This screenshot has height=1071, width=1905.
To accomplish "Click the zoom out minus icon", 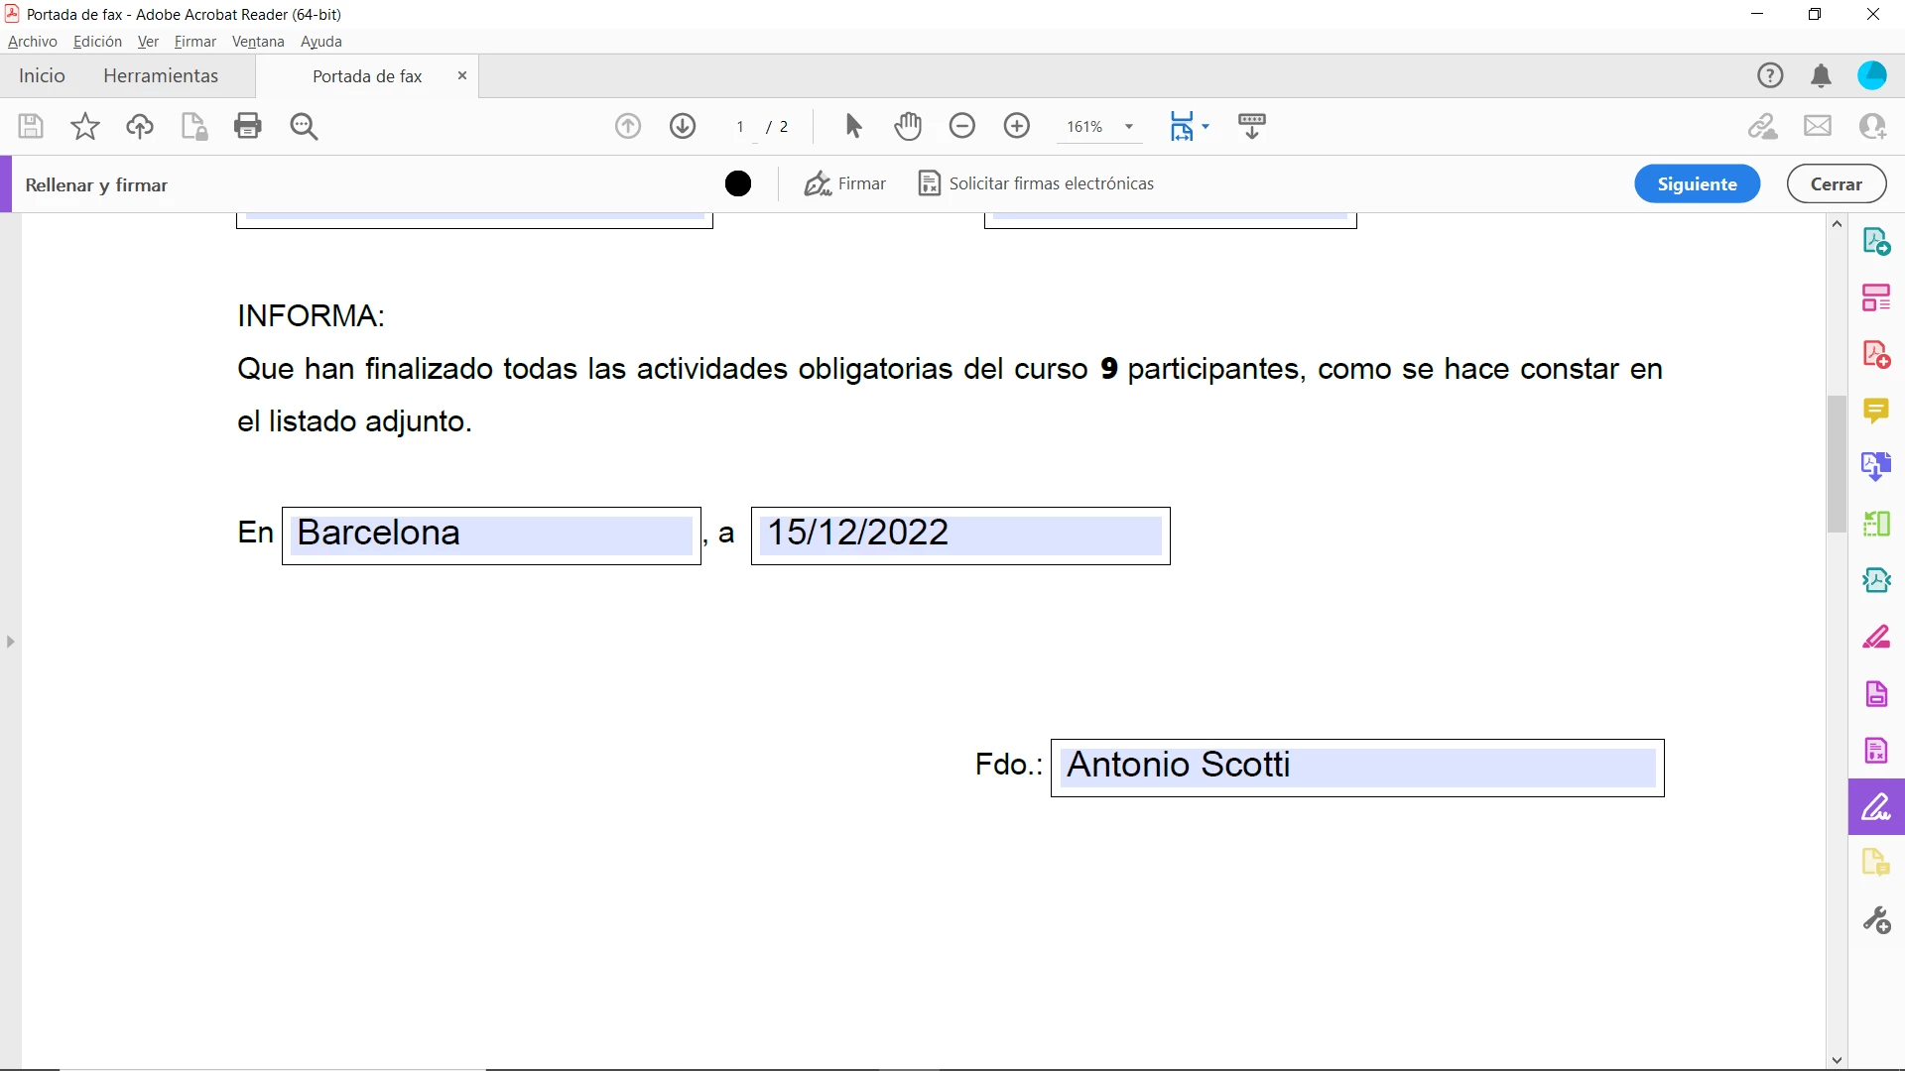I will [x=962, y=126].
